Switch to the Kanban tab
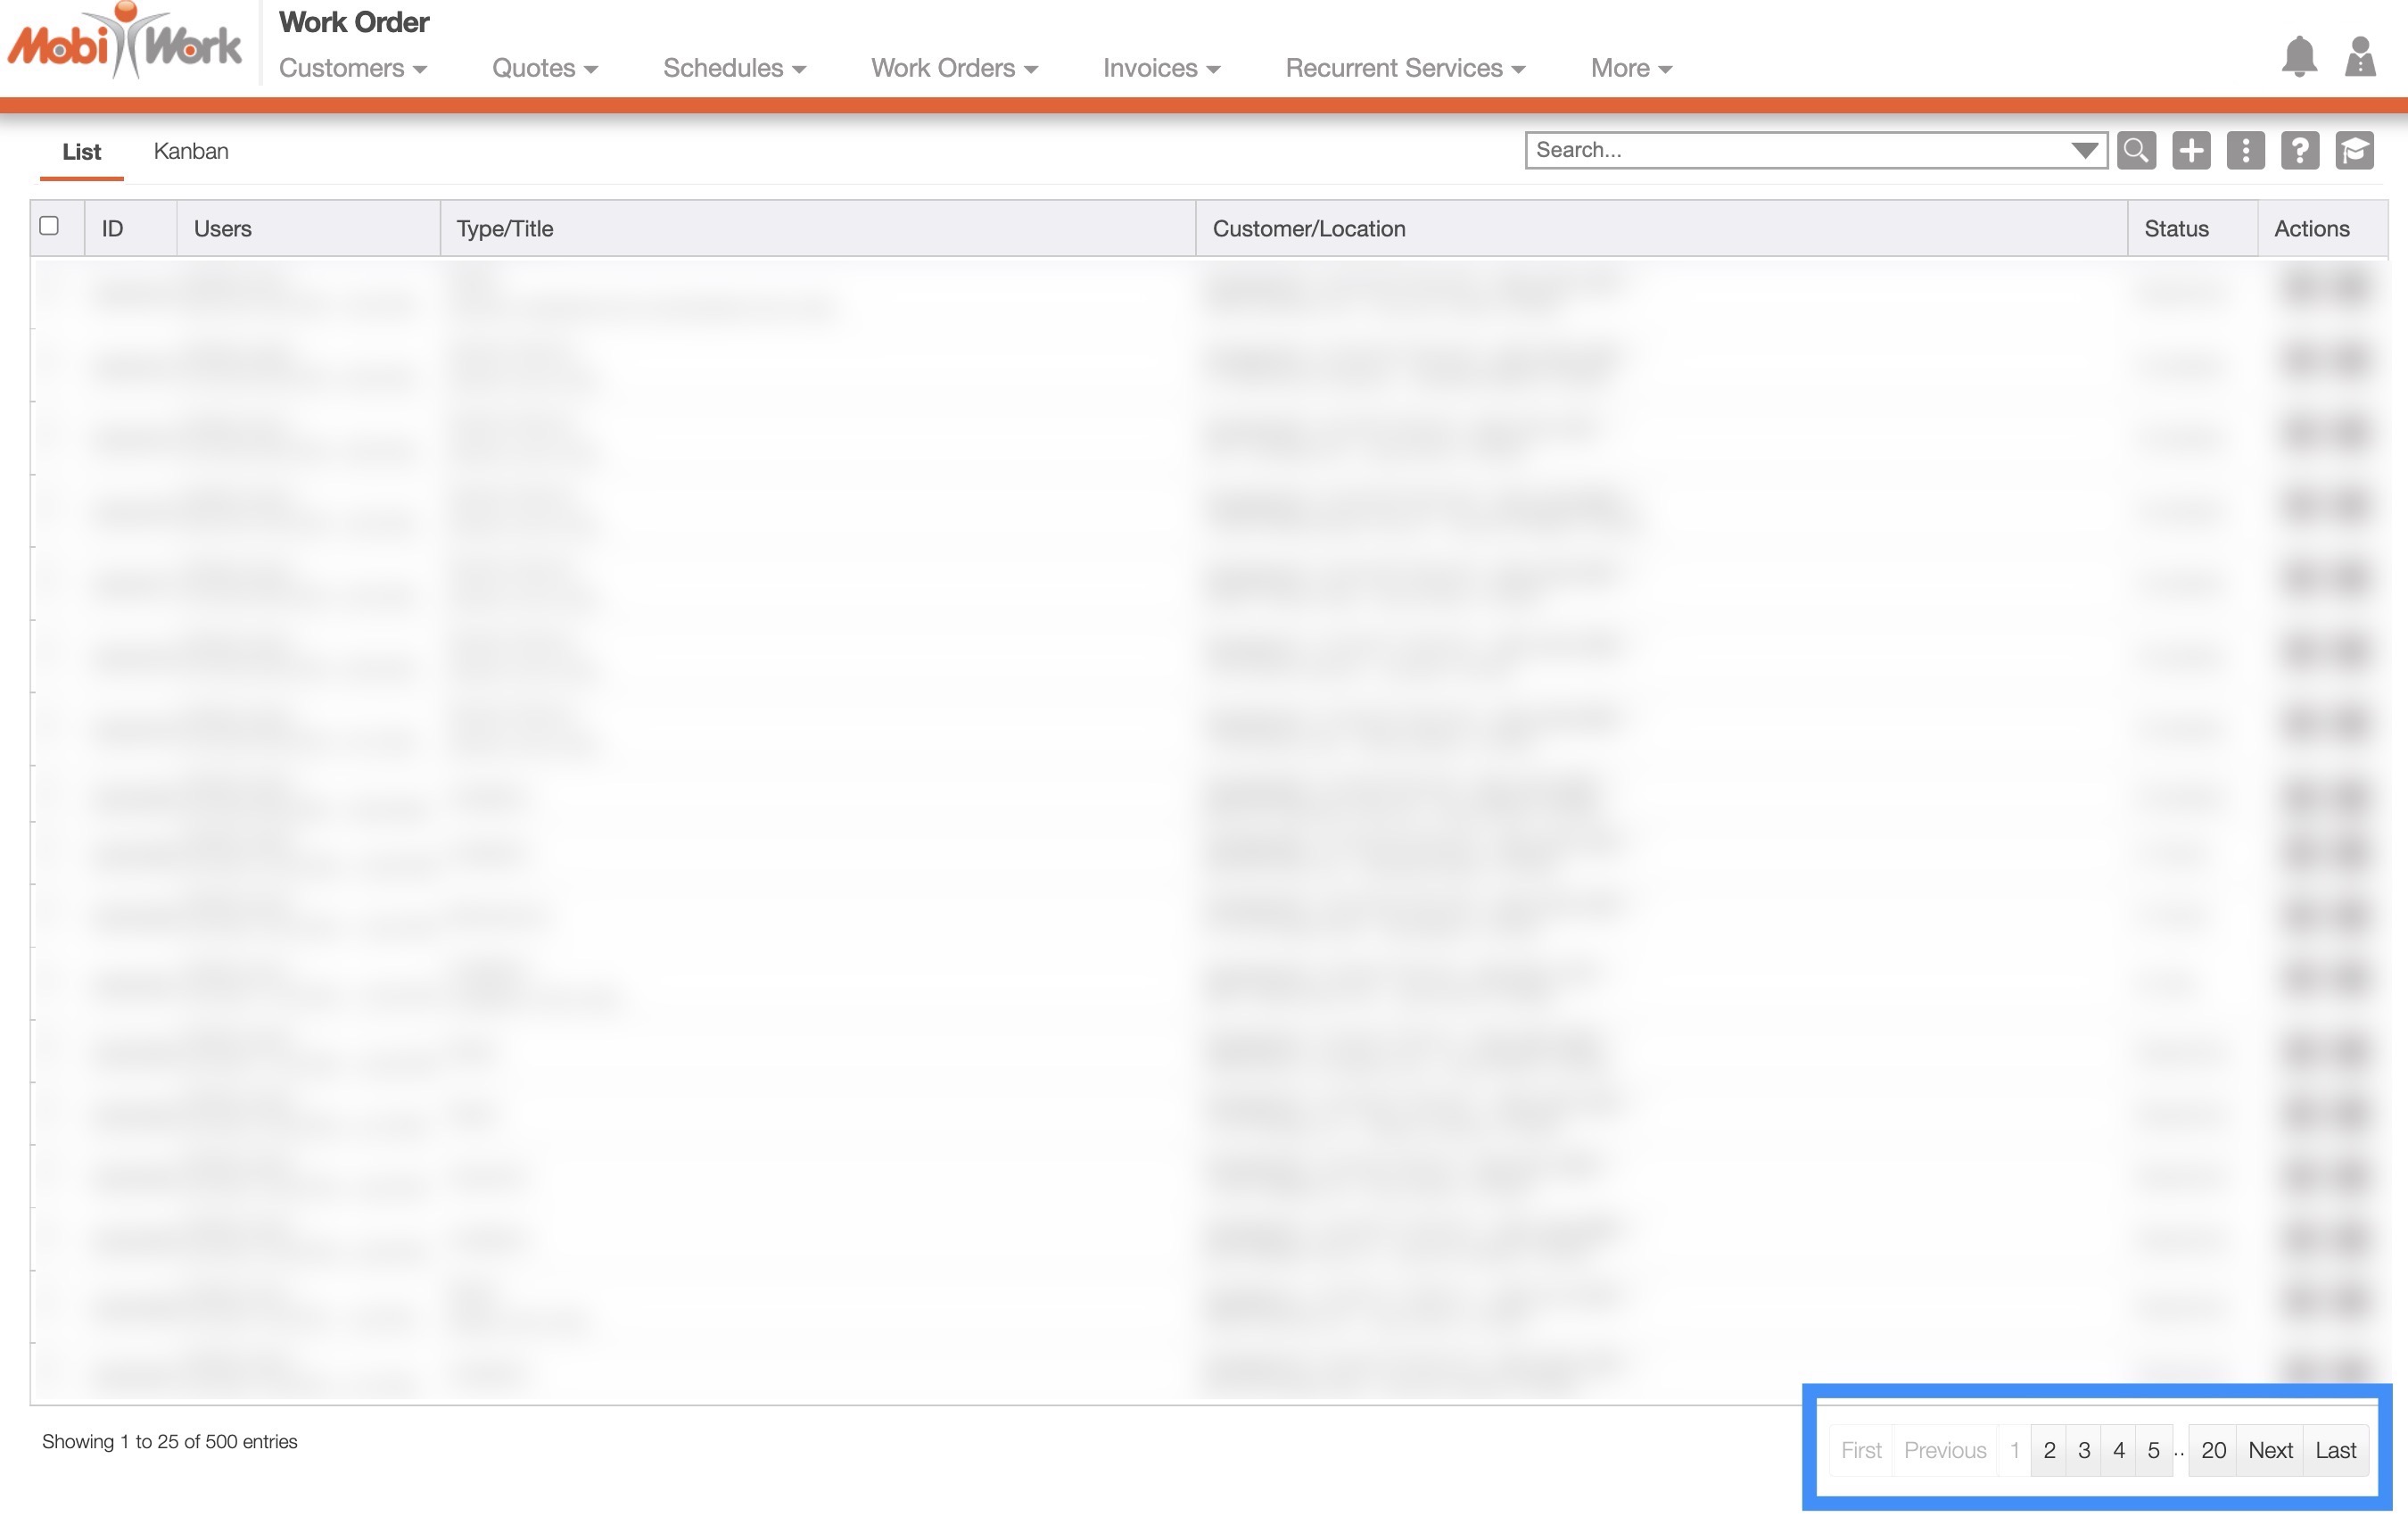Screen dimensions: 2408x1533 191,151
